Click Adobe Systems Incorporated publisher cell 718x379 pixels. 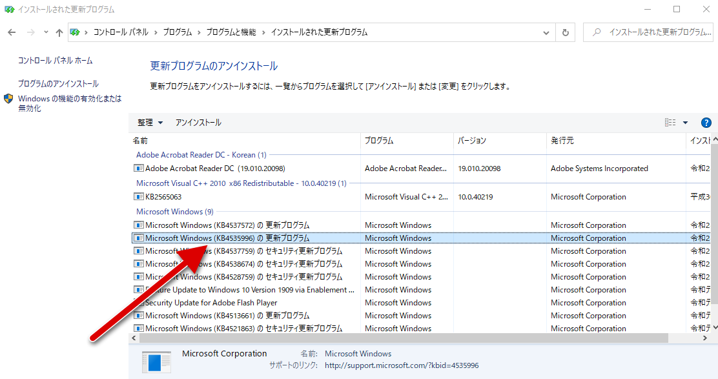pos(599,169)
